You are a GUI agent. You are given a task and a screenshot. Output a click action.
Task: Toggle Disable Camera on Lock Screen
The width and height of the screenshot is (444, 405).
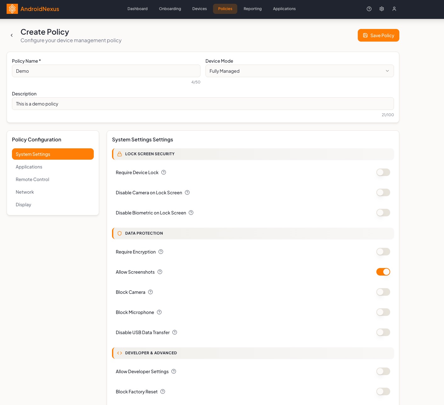coord(383,192)
